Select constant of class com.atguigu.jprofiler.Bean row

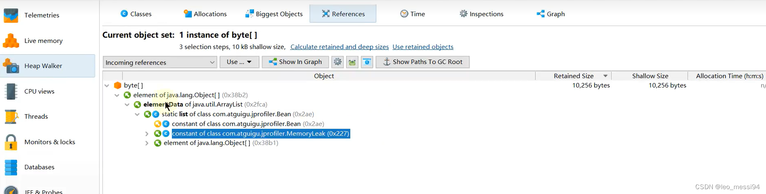click(x=248, y=124)
